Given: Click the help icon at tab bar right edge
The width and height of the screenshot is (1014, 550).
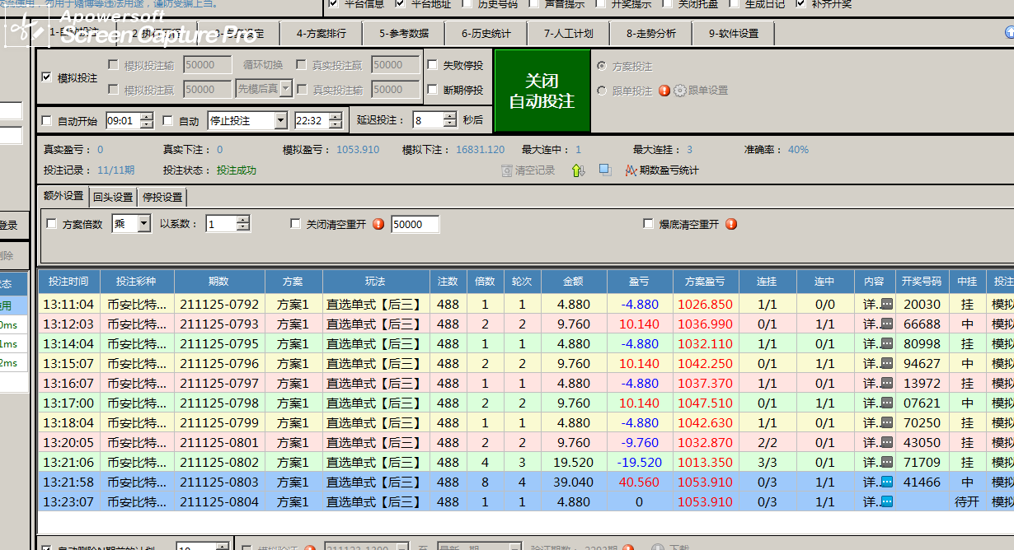Looking at the screenshot, I should click(1009, 33).
